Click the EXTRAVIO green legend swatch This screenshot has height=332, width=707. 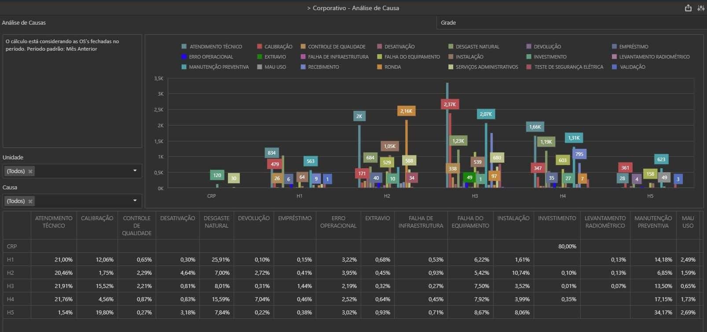pos(260,57)
